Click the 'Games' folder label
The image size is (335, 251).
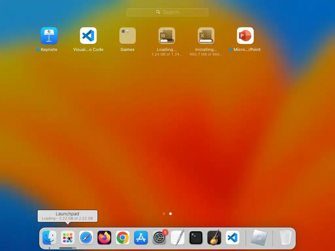tap(128, 50)
